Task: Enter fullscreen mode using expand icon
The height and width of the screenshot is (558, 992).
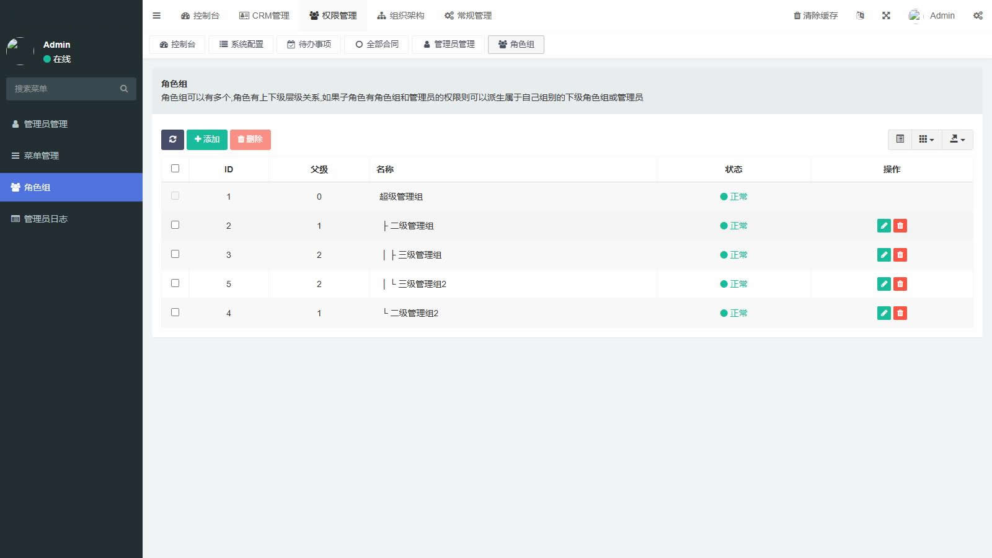Action: (886, 15)
